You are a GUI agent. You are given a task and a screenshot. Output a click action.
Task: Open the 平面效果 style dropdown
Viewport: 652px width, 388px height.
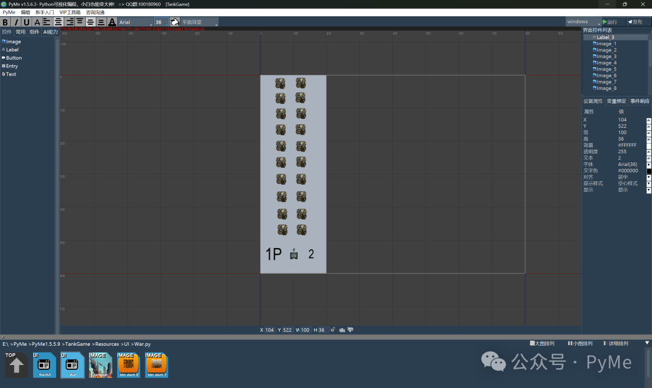pyautogui.click(x=199, y=22)
